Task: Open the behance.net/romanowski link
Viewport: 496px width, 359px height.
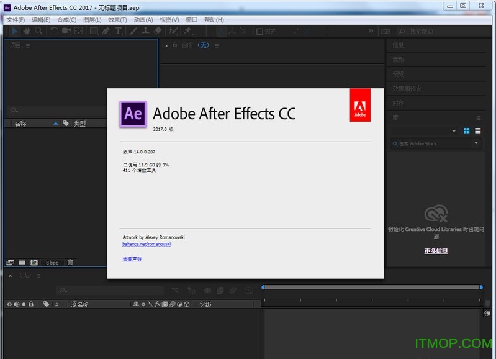Action: 147,244
